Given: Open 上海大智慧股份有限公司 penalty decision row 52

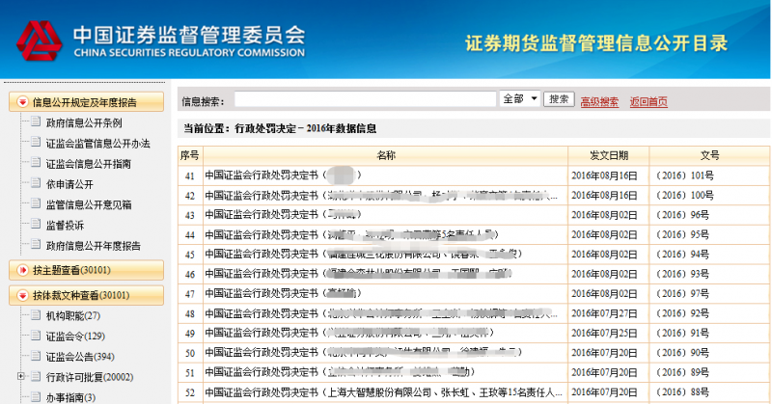Looking at the screenshot, I should point(383,392).
